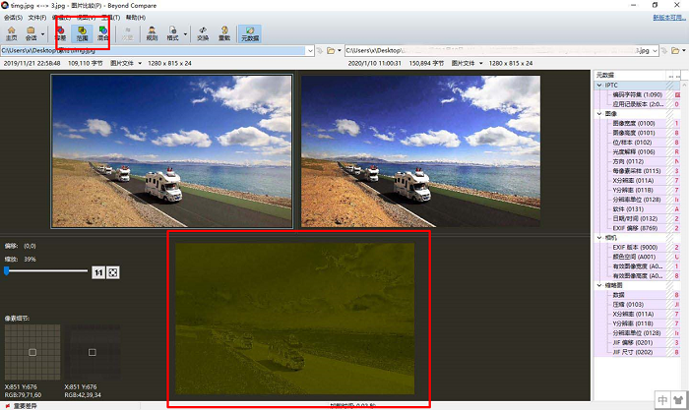Expand the right path history dropdown

click(x=655, y=51)
